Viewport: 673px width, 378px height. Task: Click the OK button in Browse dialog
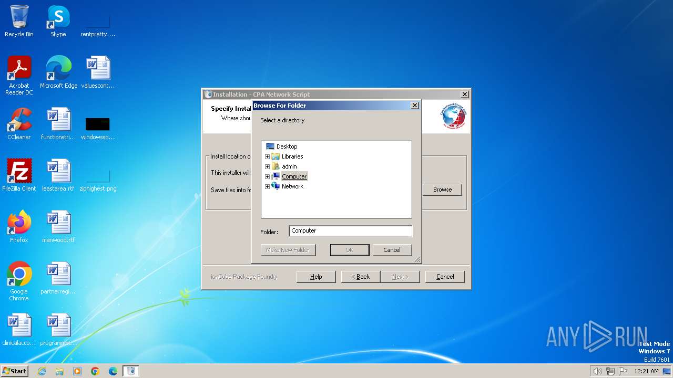(350, 250)
